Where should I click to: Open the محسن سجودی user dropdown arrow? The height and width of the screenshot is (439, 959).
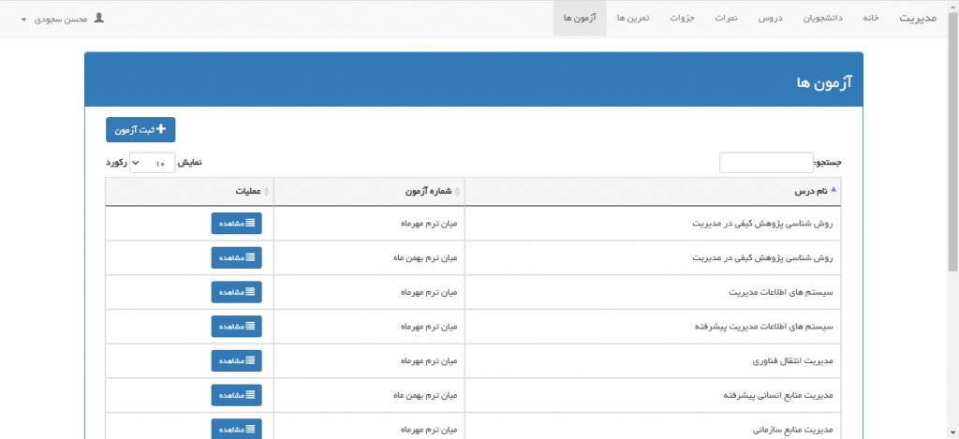pyautogui.click(x=23, y=20)
